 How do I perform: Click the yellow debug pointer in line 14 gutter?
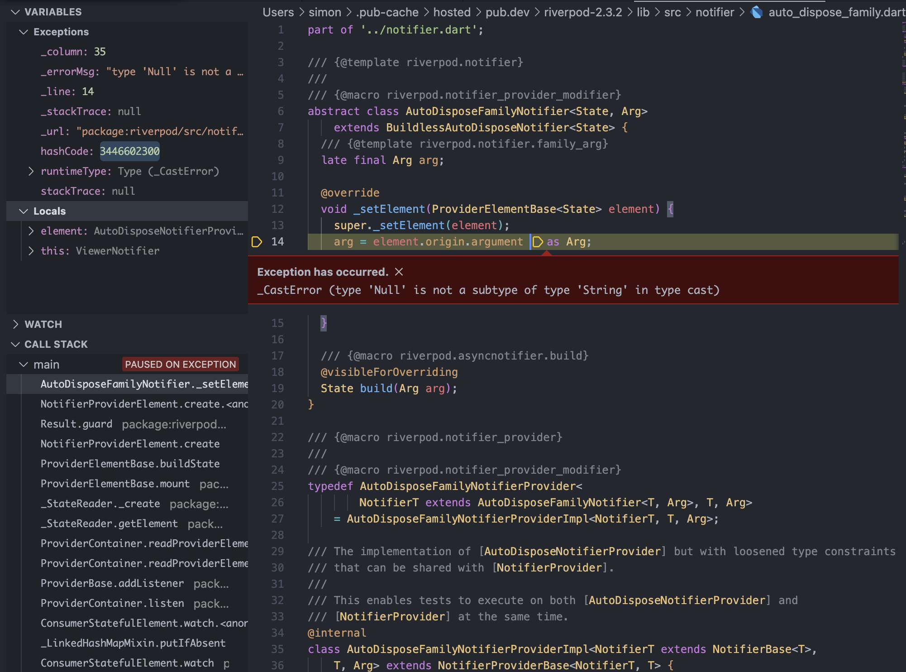257,242
